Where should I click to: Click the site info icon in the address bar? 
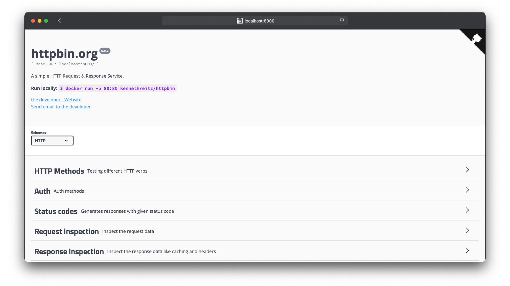tap(240, 21)
